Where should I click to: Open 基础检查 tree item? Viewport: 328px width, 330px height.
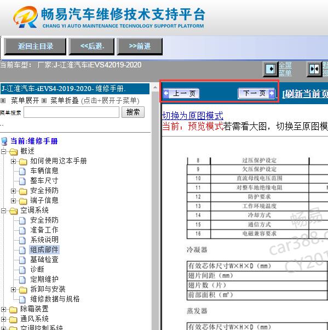44,259
